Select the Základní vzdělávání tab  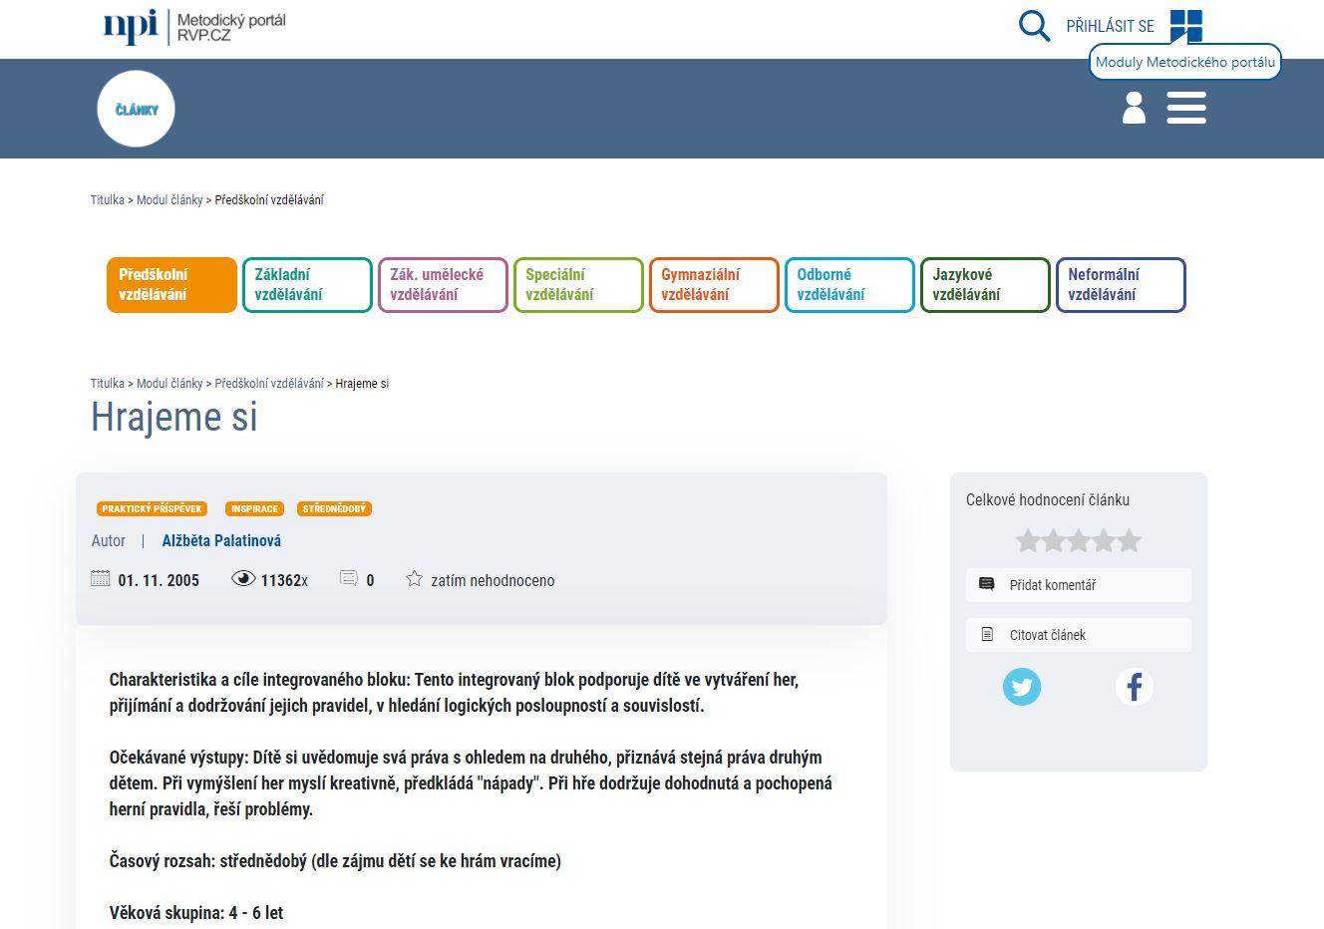pos(307,285)
